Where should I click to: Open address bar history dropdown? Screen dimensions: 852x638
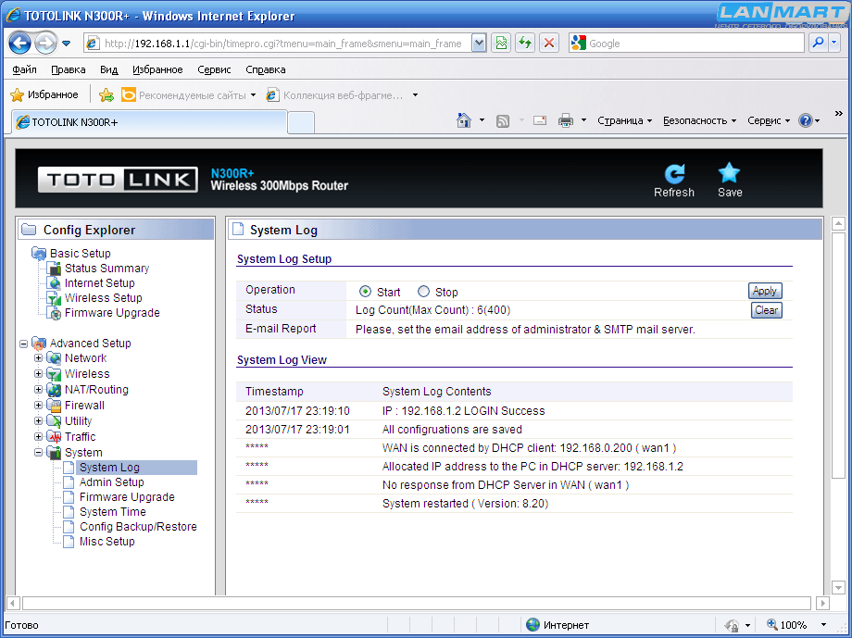coord(479,43)
